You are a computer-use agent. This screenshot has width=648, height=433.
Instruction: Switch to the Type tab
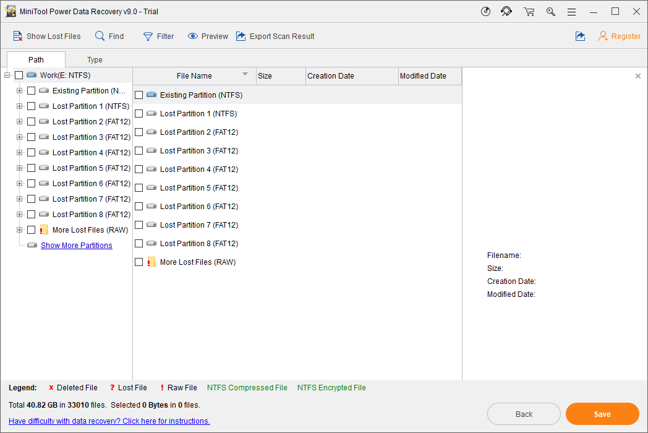(x=95, y=60)
